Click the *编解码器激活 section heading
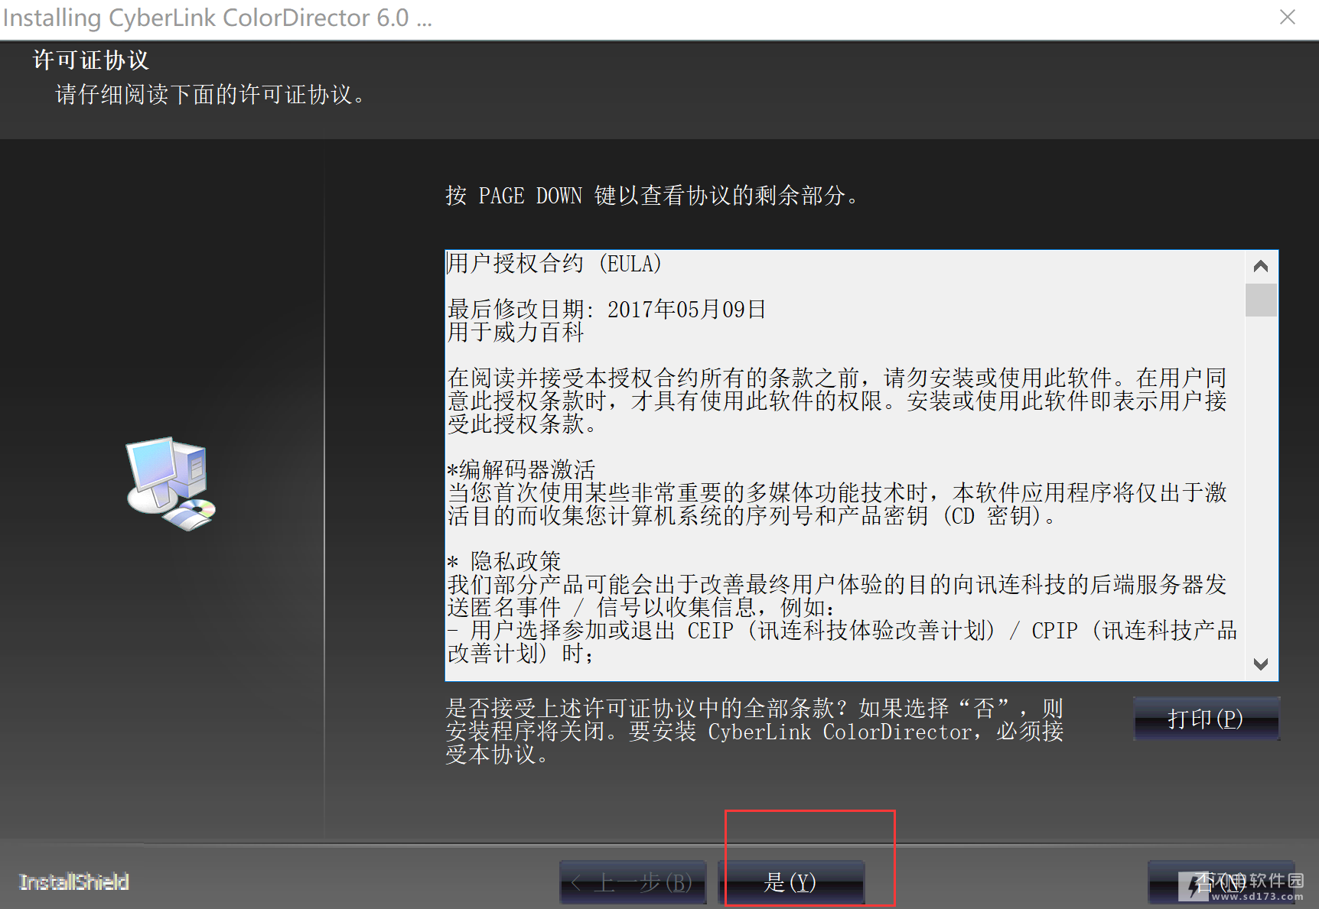The height and width of the screenshot is (909, 1319). pos(521,469)
